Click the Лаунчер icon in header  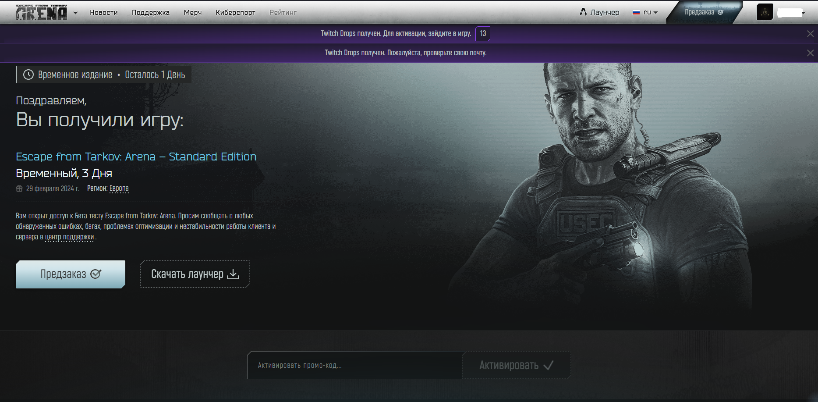583,12
